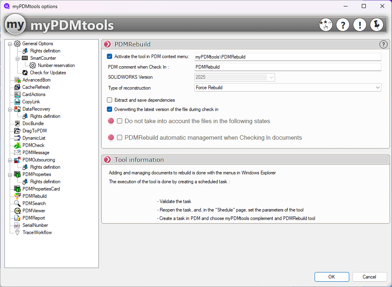
Task: Click the exclamation mark icon in the header
Action: pyautogui.click(x=359, y=25)
